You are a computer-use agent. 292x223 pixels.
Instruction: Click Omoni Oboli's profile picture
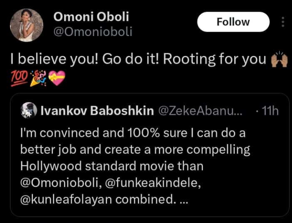click(x=26, y=25)
